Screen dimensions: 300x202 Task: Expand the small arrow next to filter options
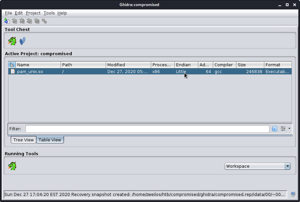click(x=289, y=128)
